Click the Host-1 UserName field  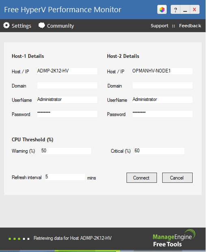pyautogui.click(x=67, y=100)
